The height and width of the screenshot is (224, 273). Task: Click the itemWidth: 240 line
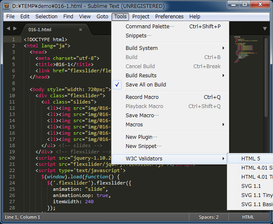click(x=73, y=202)
